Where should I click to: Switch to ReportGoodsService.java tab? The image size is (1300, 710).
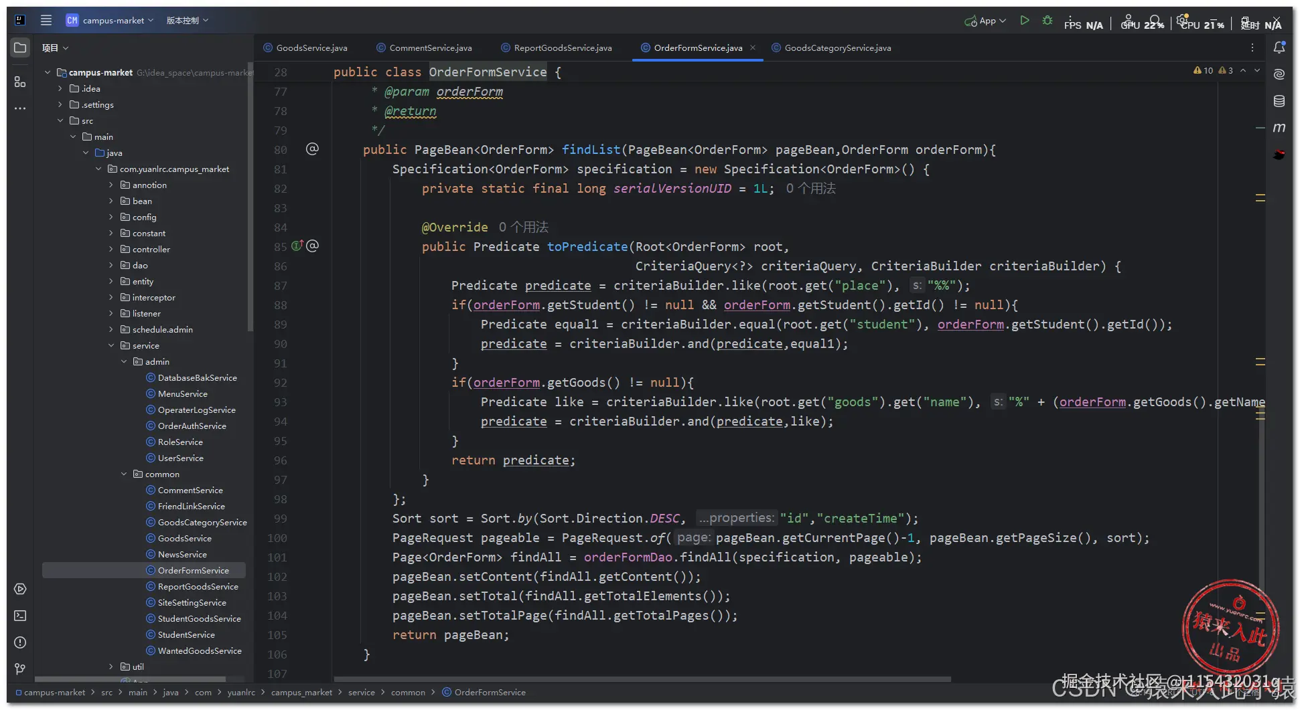(557, 48)
